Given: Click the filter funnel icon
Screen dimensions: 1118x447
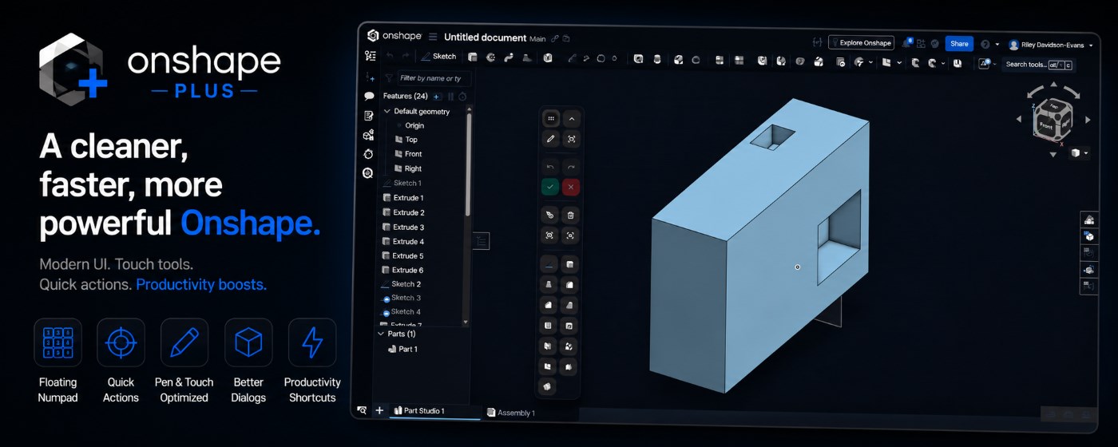Looking at the screenshot, I should 389,78.
